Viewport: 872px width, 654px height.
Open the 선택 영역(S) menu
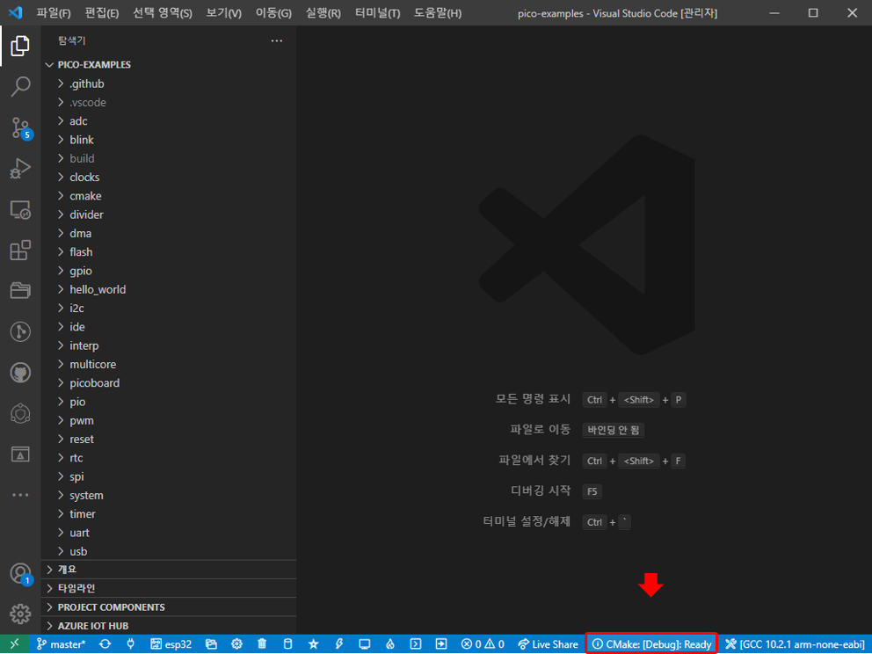pos(163,13)
